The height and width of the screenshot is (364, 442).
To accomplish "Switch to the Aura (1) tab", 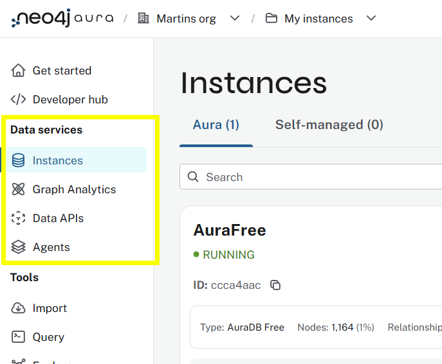I will [x=216, y=125].
